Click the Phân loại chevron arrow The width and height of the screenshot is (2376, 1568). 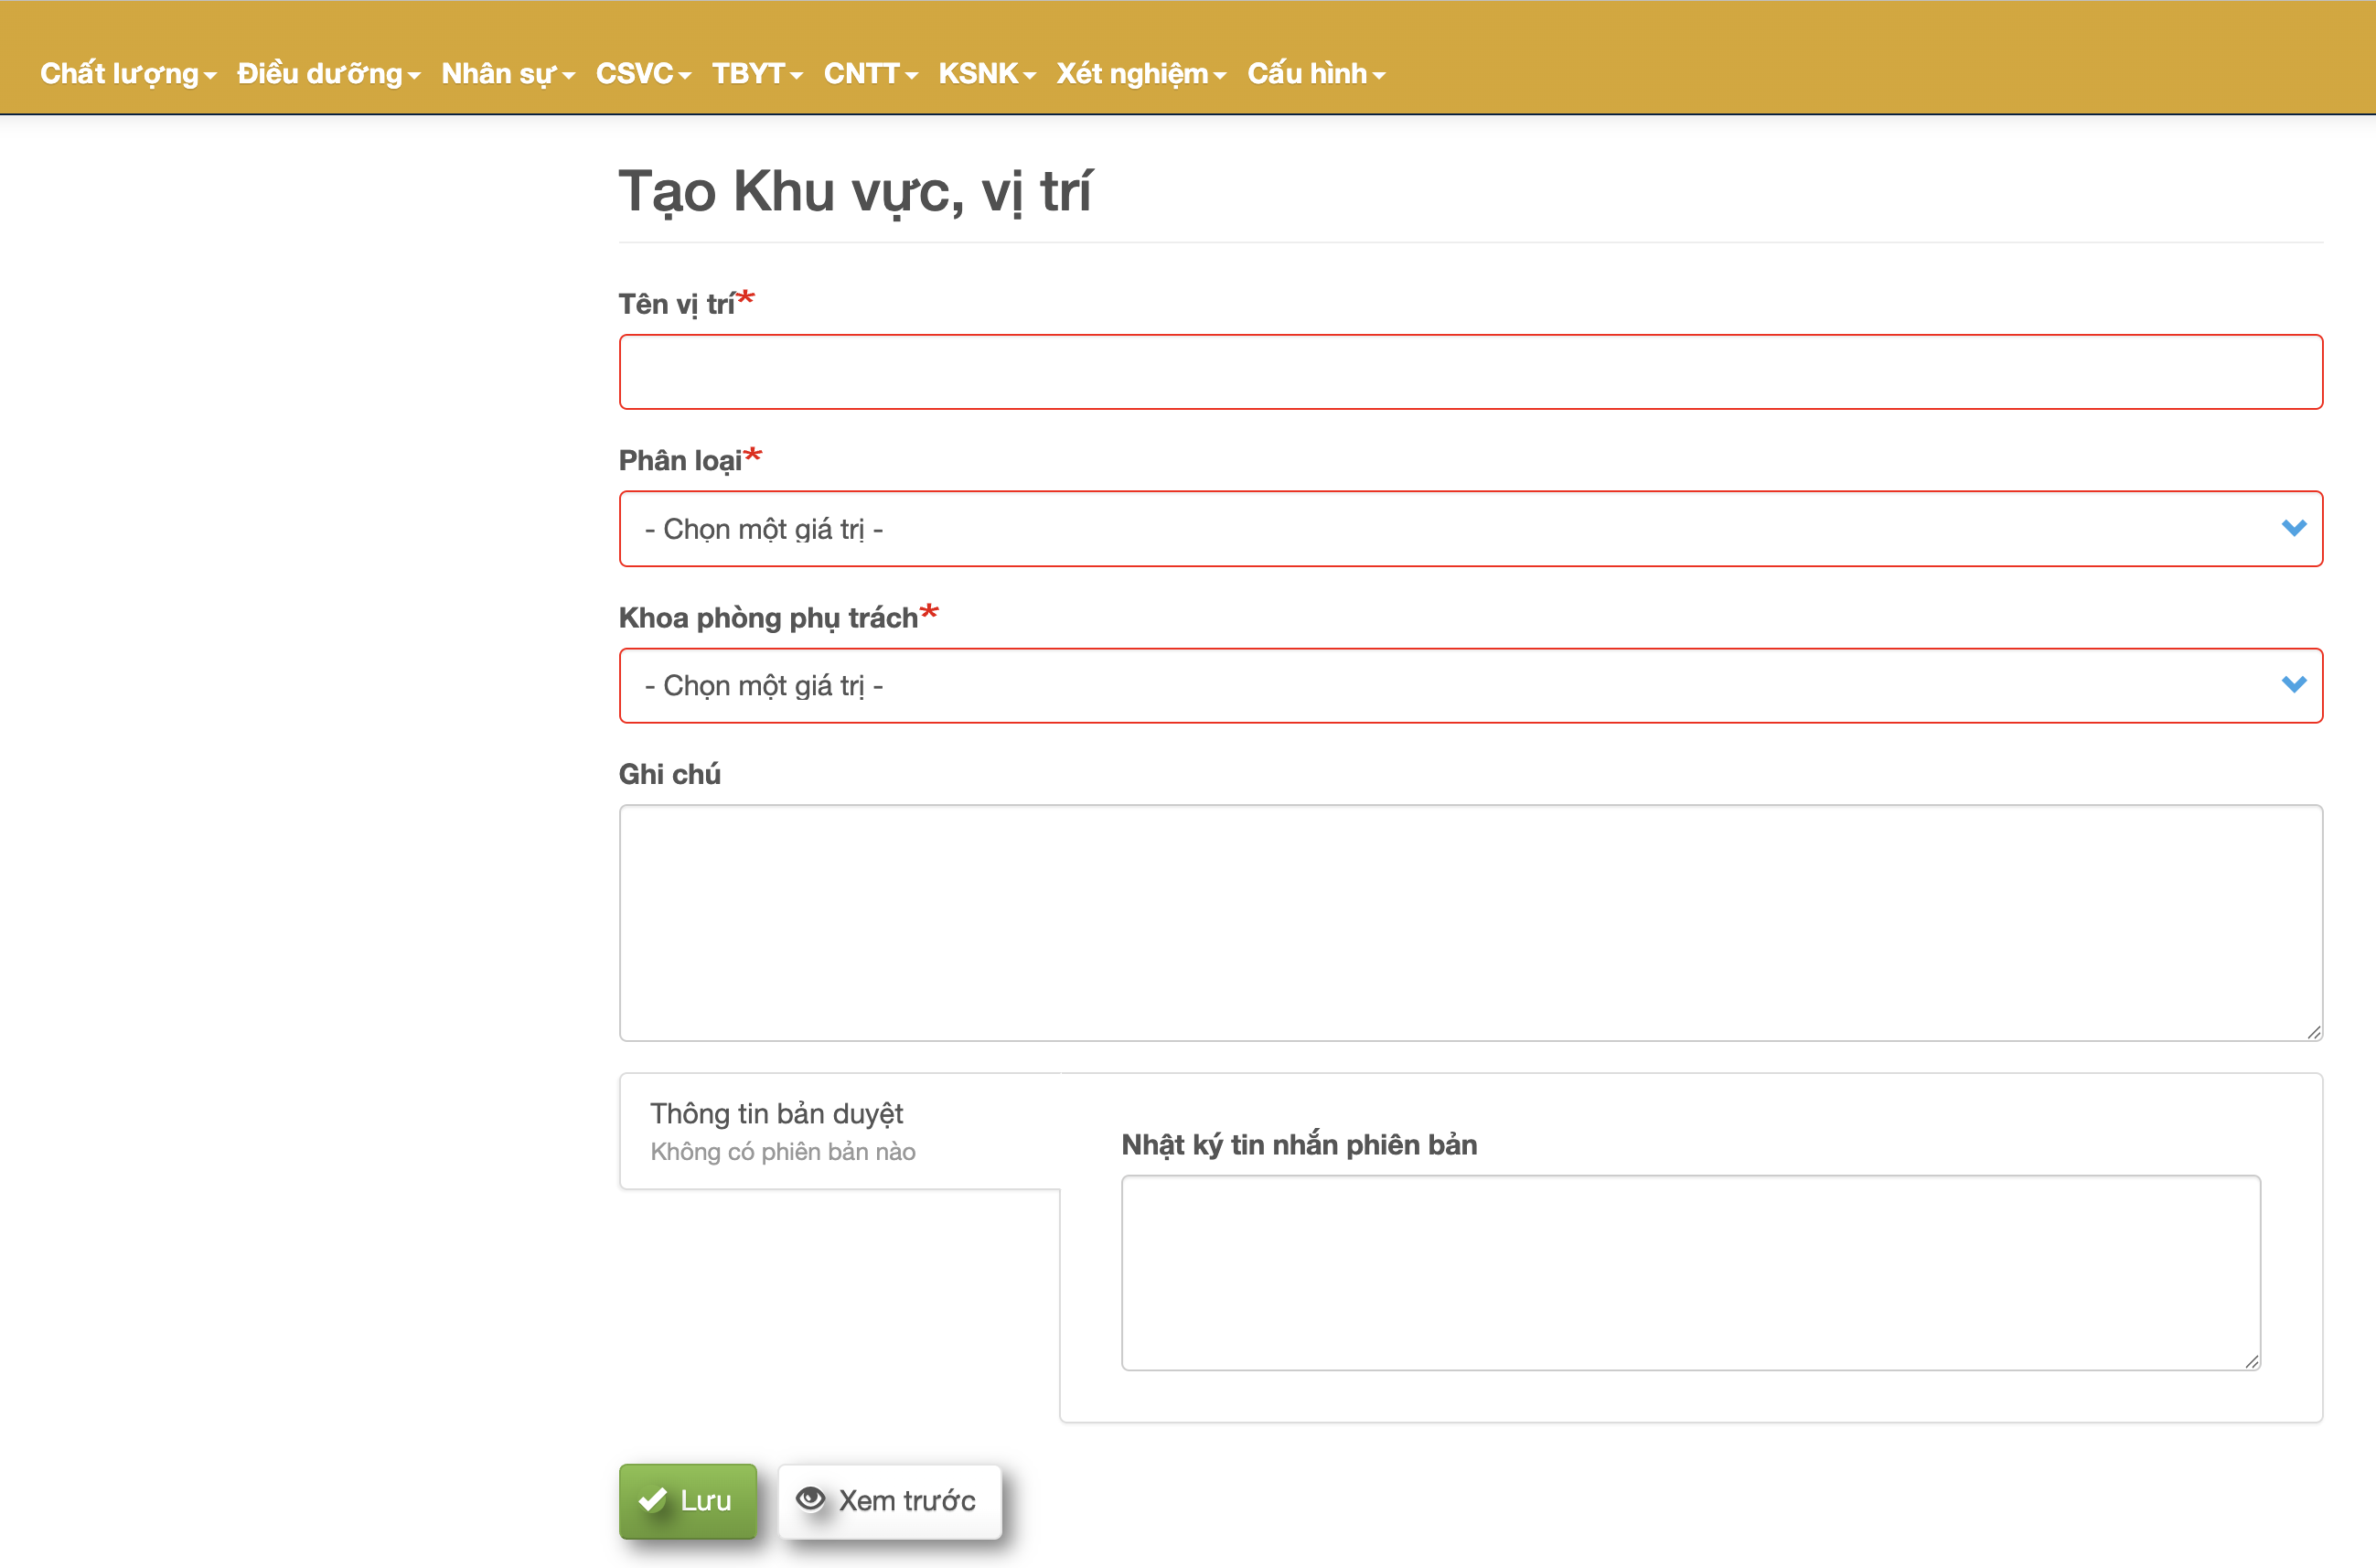[2293, 528]
